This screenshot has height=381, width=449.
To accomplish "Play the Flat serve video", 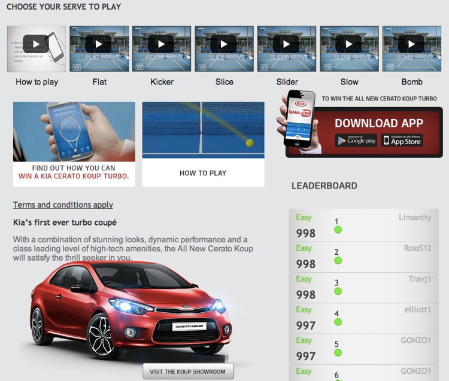I will (99, 48).
